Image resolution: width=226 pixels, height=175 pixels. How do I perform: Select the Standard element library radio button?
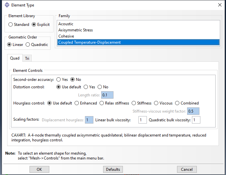click(x=11, y=25)
